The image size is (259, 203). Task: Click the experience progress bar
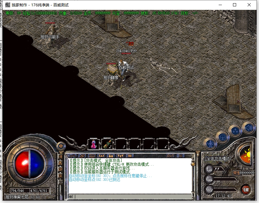[x=225, y=179]
